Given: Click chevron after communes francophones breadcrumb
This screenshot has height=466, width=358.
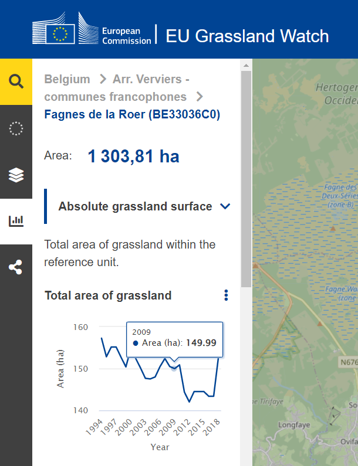Looking at the screenshot, I should [200, 97].
